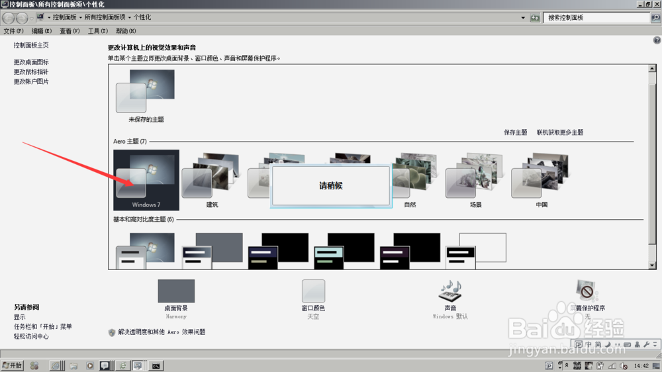The height and width of the screenshot is (372, 662).
Task: Expand the IME toolbar menu arrow
Action: coord(655,345)
